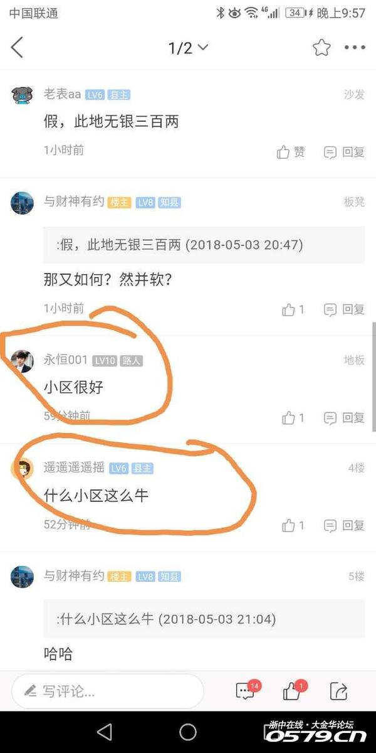Like 遥遥遥遥摇's comment 什么小区这么牛
The image size is (376, 753).
click(293, 525)
